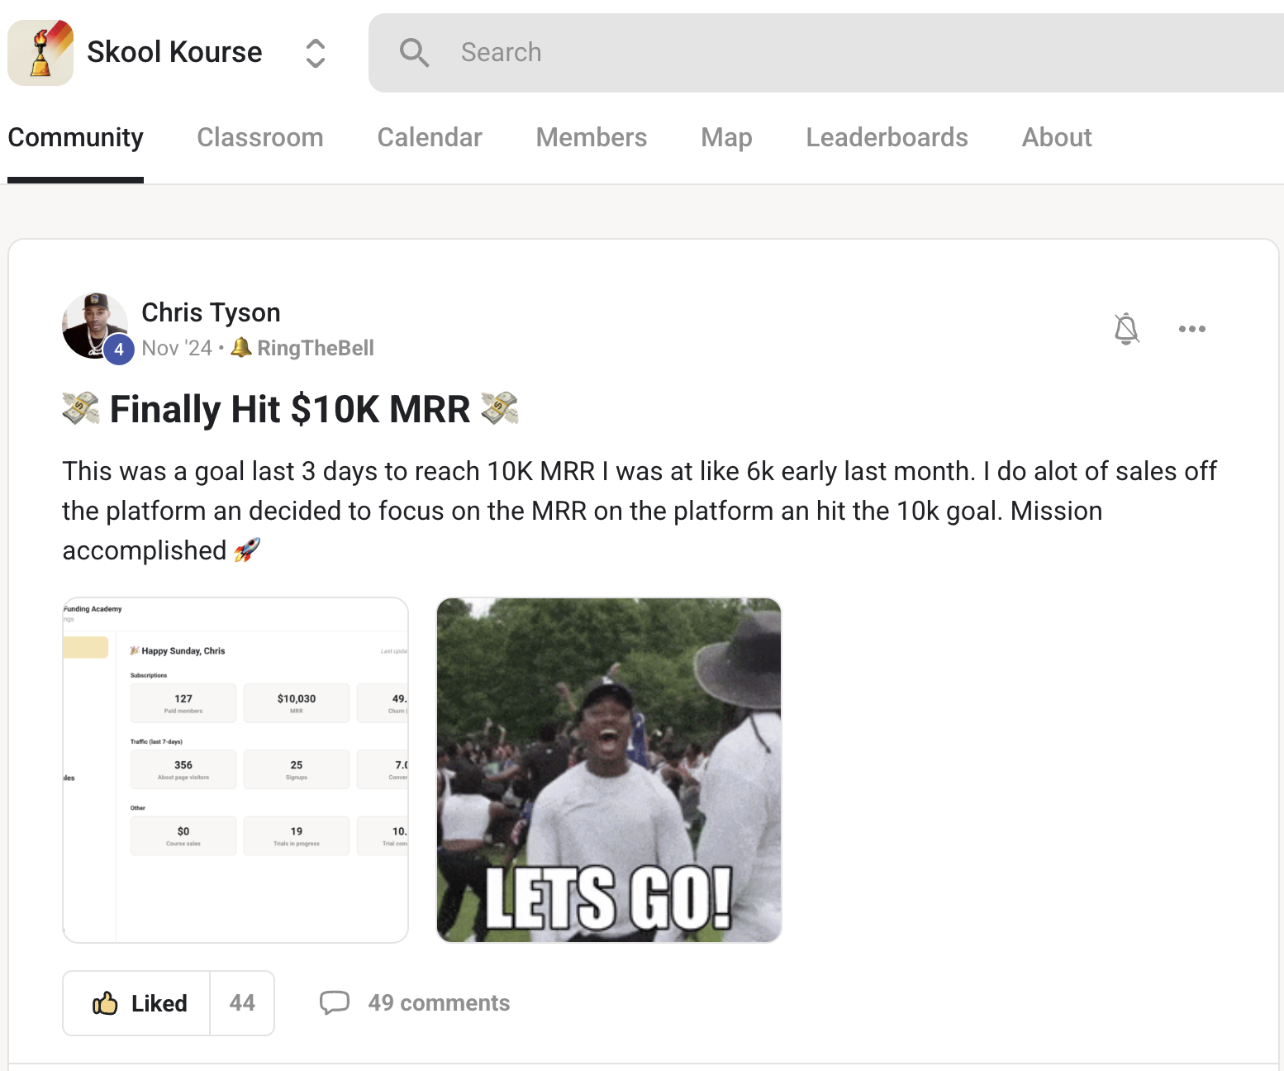Image resolution: width=1284 pixels, height=1071 pixels.
Task: Open the Funding Academy dashboard screenshot
Action: [x=235, y=770]
